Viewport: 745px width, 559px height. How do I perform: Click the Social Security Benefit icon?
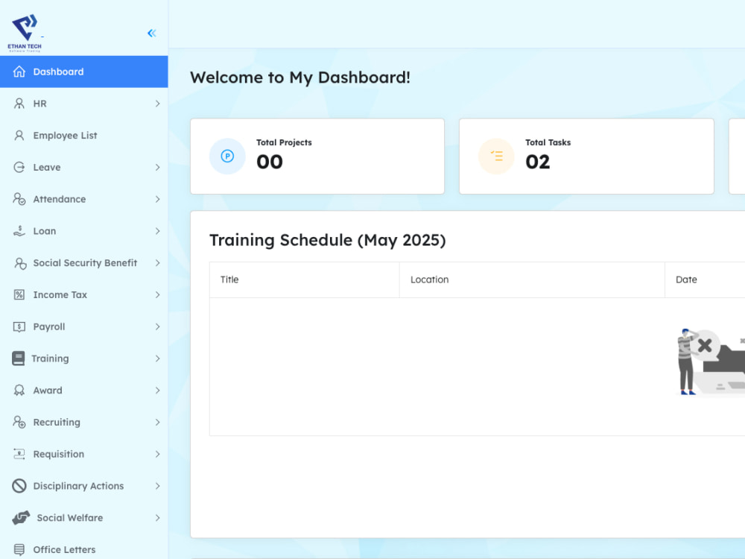(20, 263)
